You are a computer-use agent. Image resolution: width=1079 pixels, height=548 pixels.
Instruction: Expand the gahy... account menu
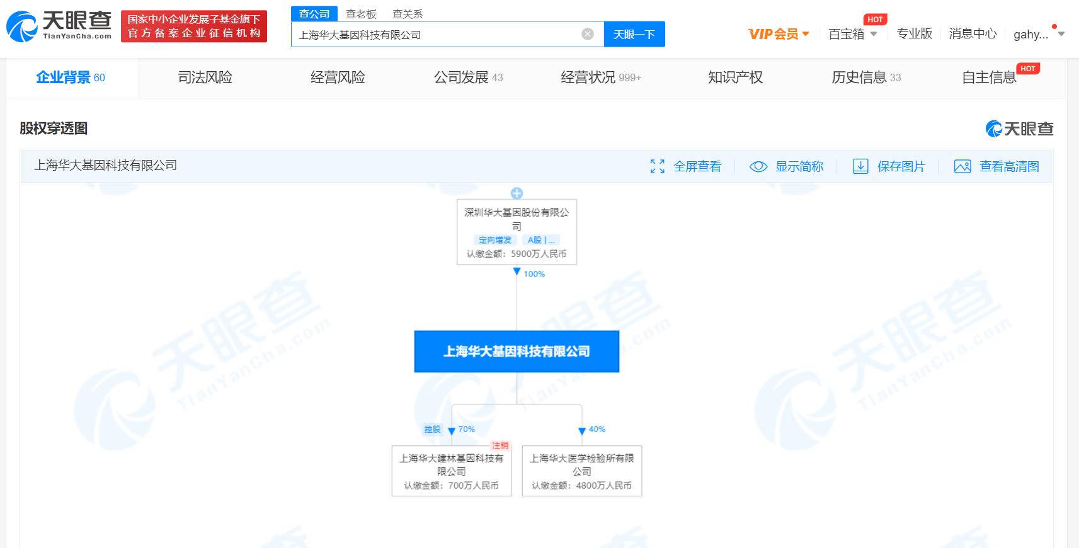pyautogui.click(x=1039, y=34)
